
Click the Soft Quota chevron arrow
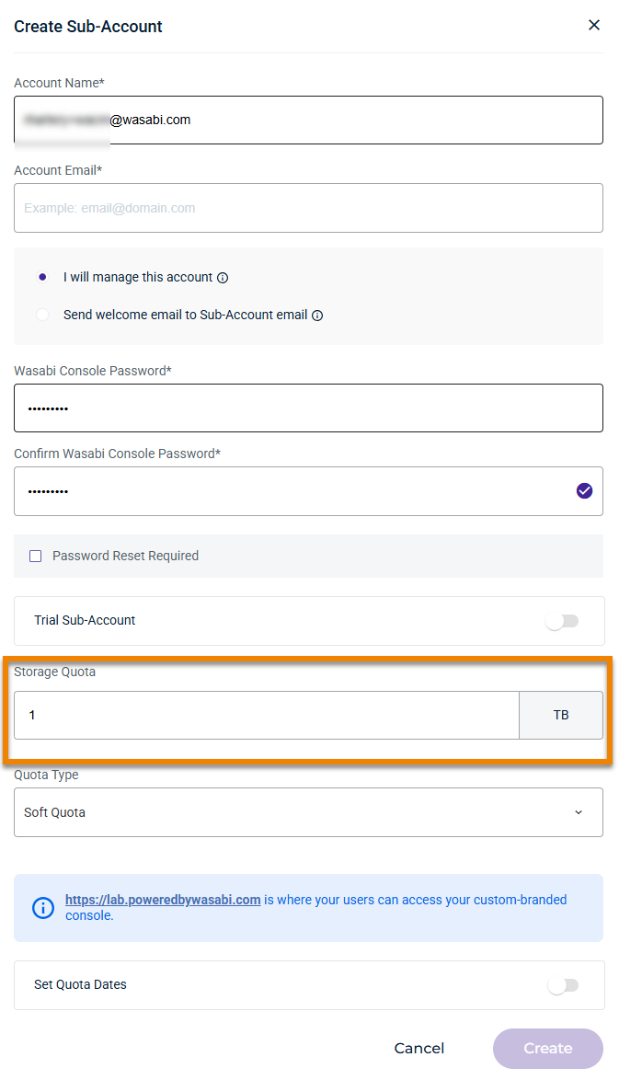point(579,812)
